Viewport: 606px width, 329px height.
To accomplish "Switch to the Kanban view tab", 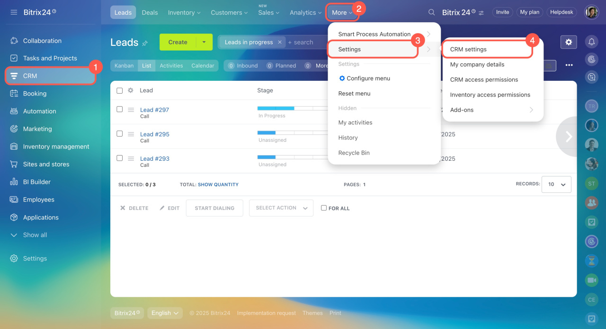I will tap(124, 66).
